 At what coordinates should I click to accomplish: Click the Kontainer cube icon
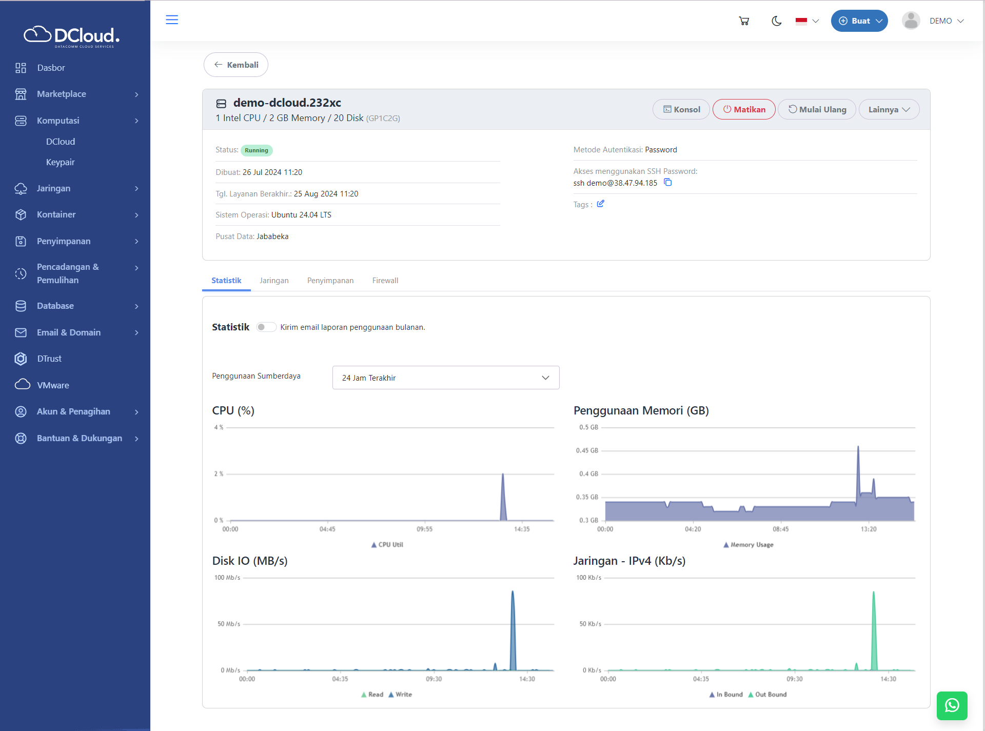tap(21, 214)
